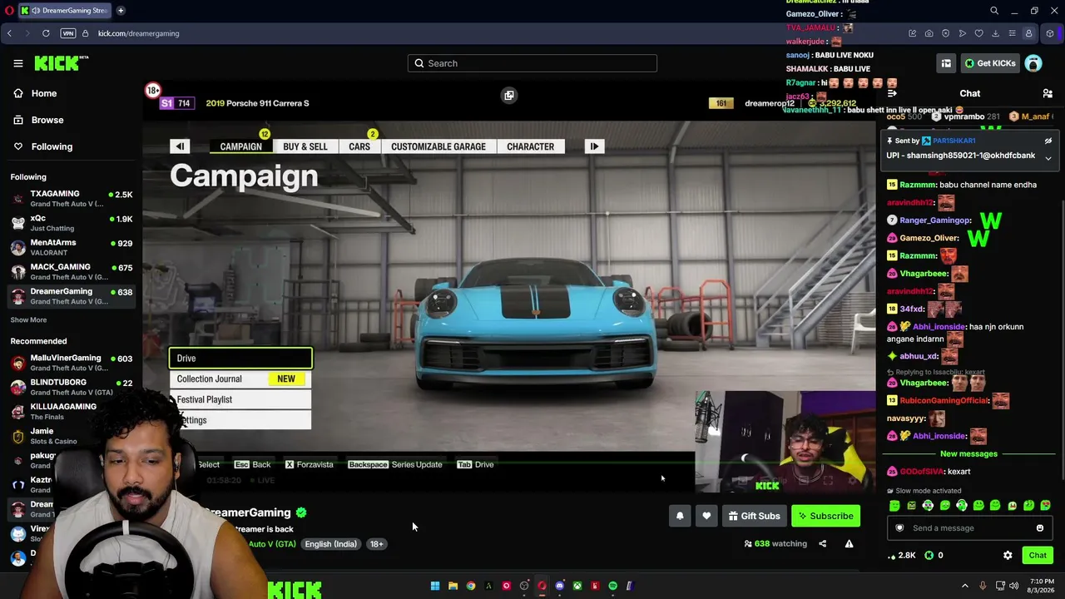Click the Opera account profile icon
This screenshot has width=1065, height=599.
(x=1028, y=33)
